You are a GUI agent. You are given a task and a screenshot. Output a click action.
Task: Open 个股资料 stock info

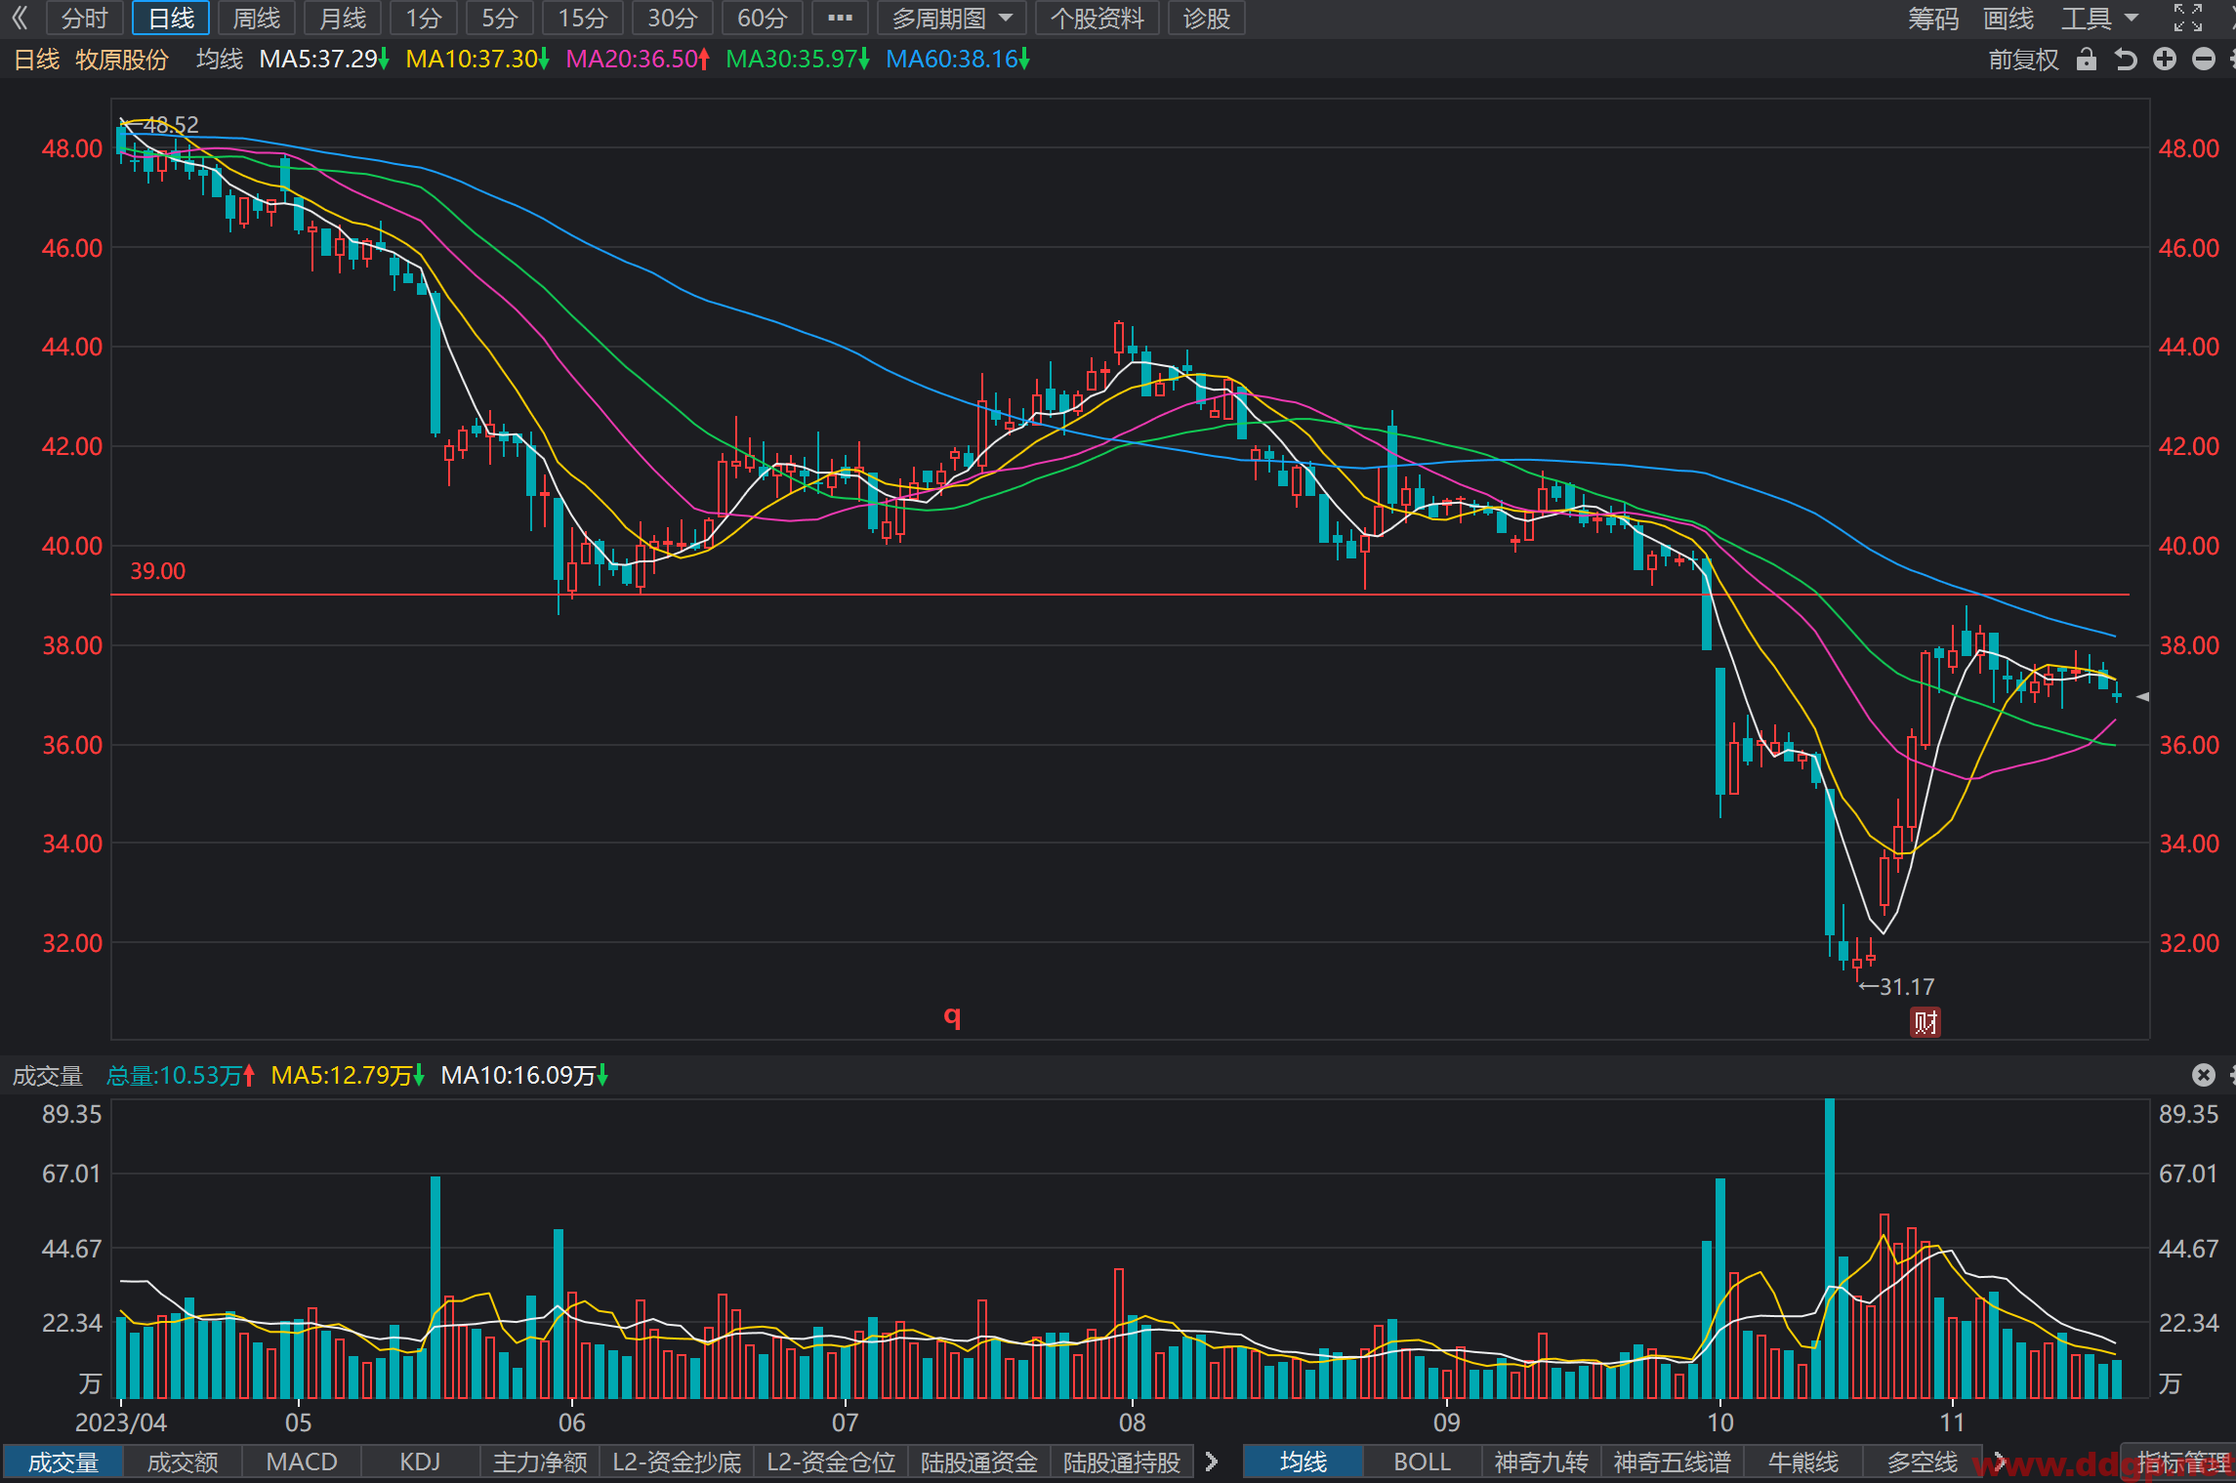pyautogui.click(x=1097, y=19)
